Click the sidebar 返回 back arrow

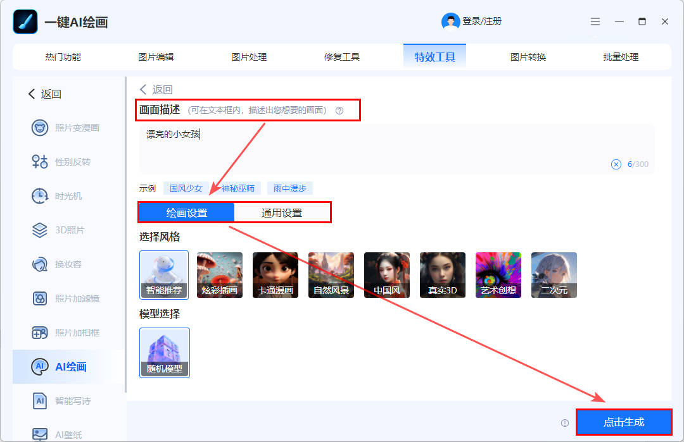coord(32,94)
